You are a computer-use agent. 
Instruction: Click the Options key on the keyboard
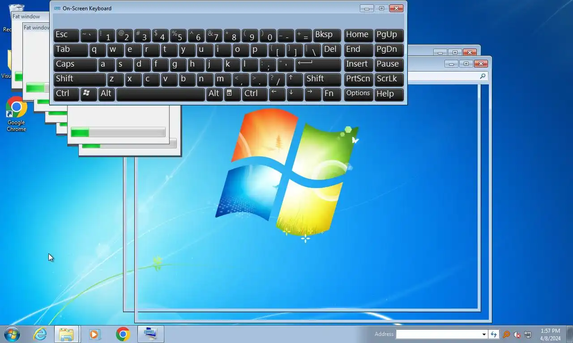(x=359, y=94)
